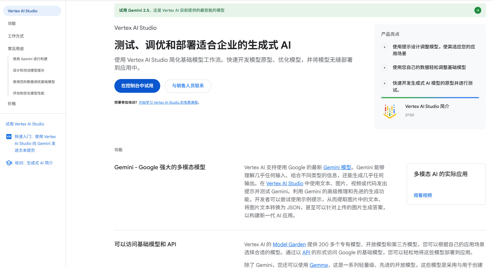
Task: Jump to 价格 in the sidebar
Action: coord(12,104)
